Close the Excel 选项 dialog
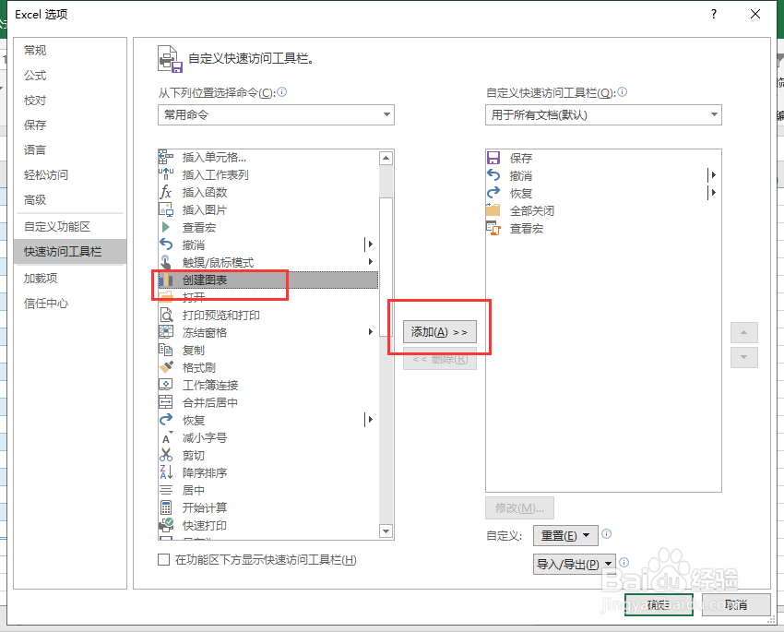The width and height of the screenshot is (784, 632). [x=755, y=14]
